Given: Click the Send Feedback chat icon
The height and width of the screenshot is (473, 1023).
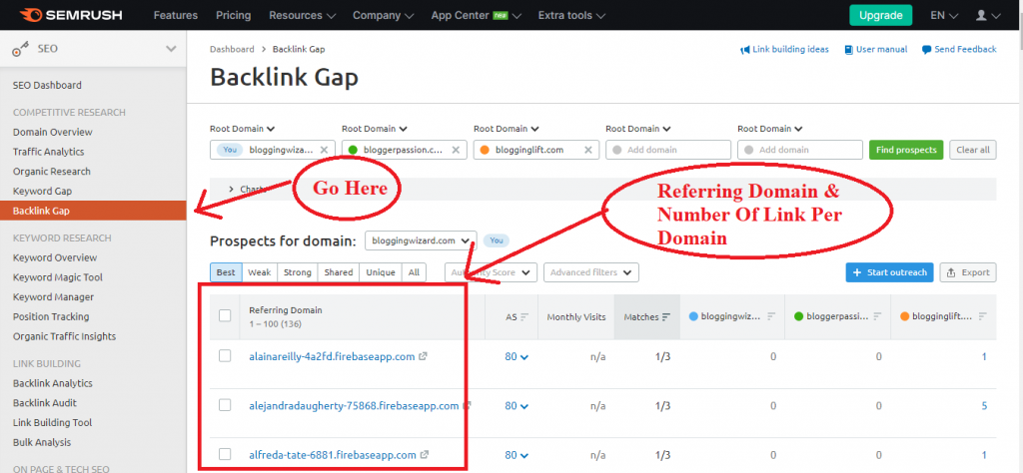Looking at the screenshot, I should [926, 50].
